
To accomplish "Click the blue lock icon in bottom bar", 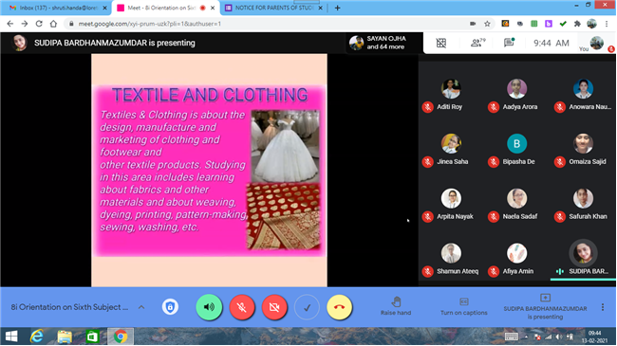I will pos(170,307).
